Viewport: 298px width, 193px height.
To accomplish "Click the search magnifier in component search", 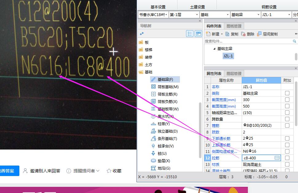I will click(x=294, y=41).
